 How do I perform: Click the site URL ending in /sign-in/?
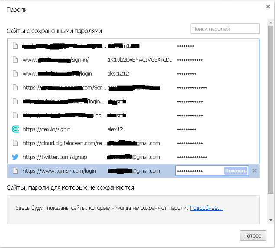click(56, 60)
